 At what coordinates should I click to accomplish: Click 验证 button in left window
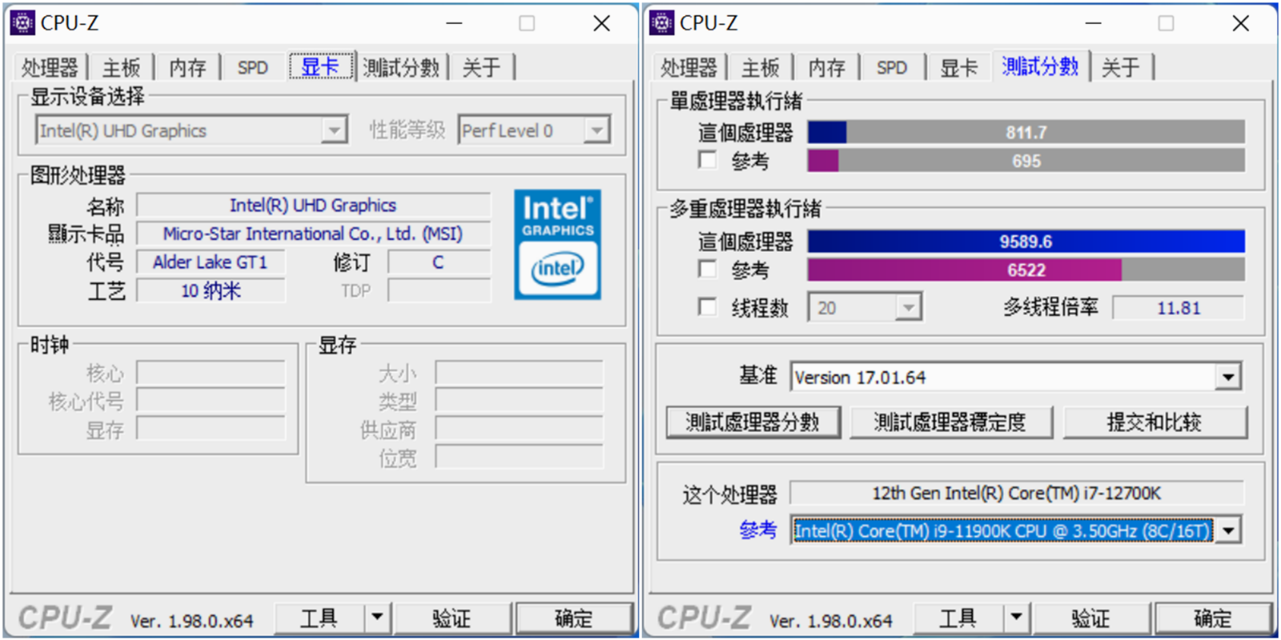[x=452, y=618]
